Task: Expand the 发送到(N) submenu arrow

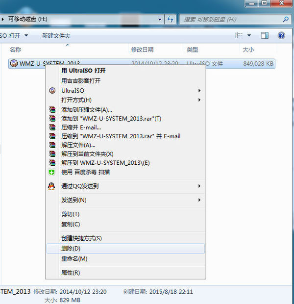Action: 199,200
